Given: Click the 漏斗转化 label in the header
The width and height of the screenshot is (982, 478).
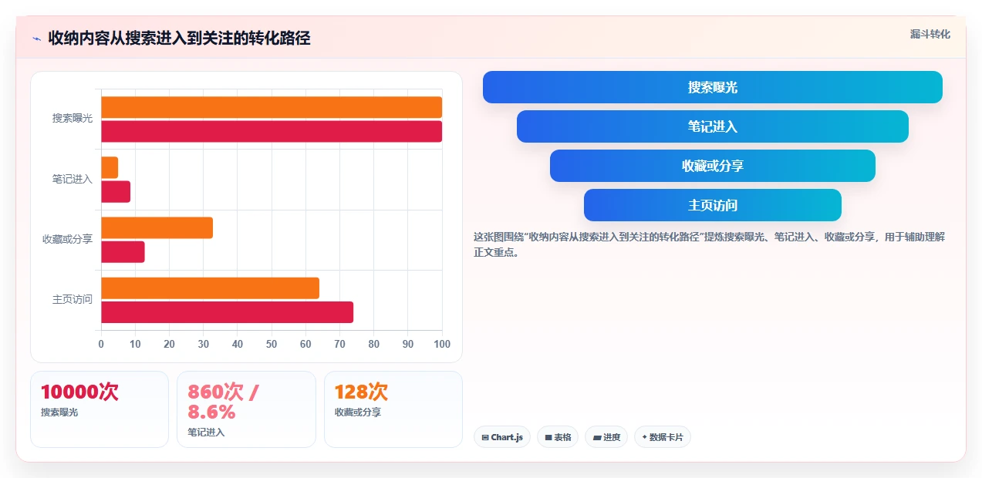Looking at the screenshot, I should coord(930,34).
